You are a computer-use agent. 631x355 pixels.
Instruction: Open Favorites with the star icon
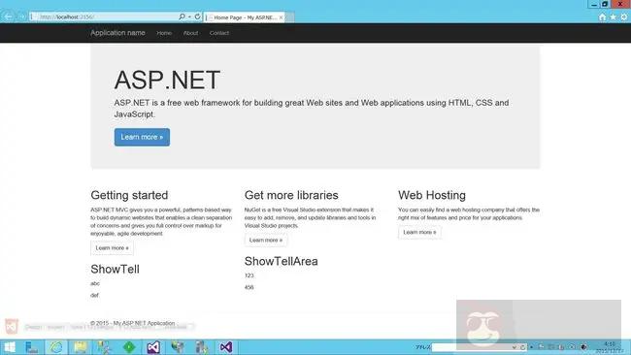(x=613, y=16)
